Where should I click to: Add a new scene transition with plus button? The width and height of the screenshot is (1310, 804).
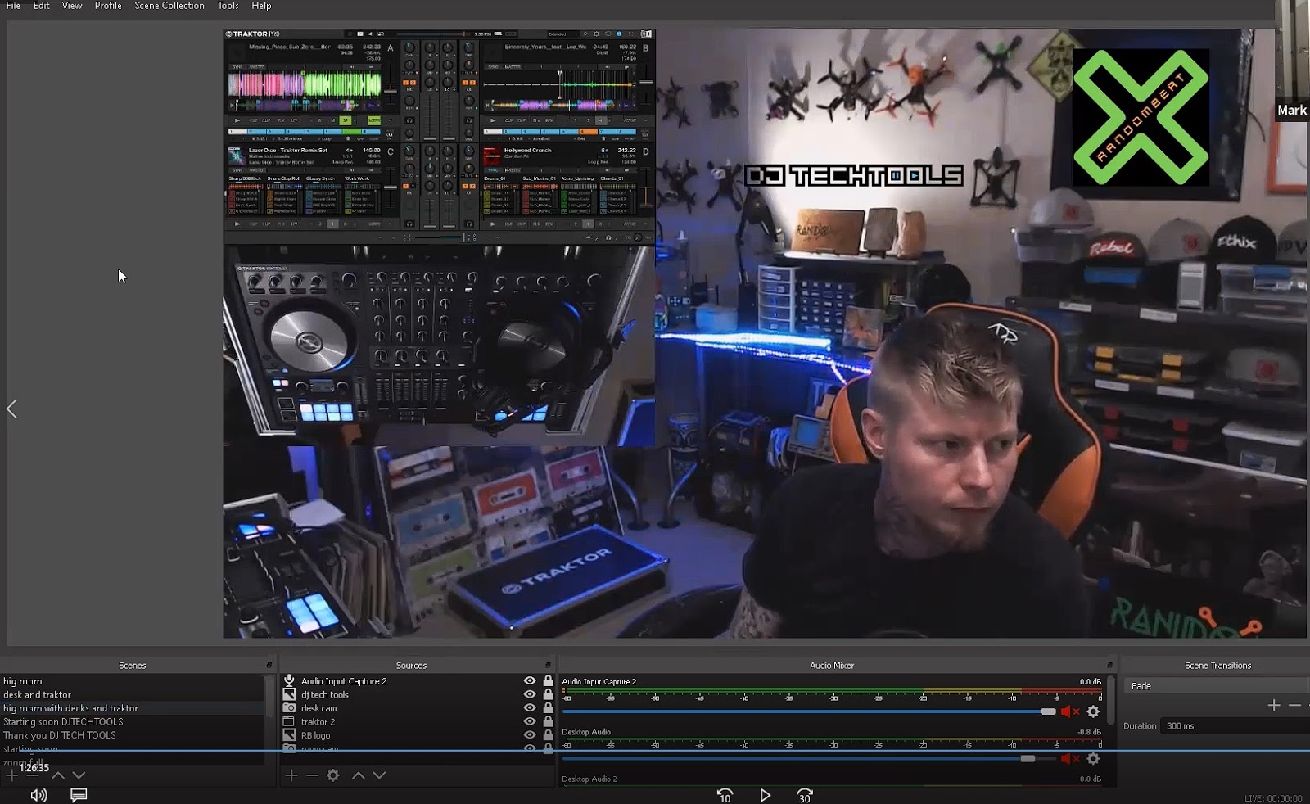(x=1274, y=705)
